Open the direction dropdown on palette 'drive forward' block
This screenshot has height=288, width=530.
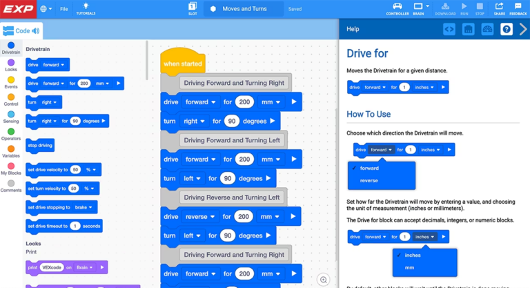pos(54,65)
